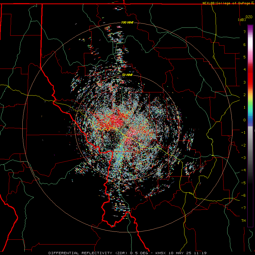Image resolution: width=255 pixels, height=255 pixels.
Task: Select the 0 value on the scale
Action: tap(245, 120)
